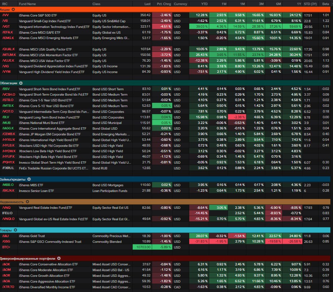Click iShares Diversified Monthly Income ETF
The width and height of the screenshot is (333, 292).
[47, 287]
